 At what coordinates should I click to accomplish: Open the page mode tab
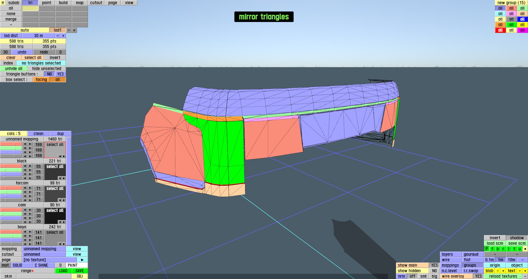click(113, 3)
